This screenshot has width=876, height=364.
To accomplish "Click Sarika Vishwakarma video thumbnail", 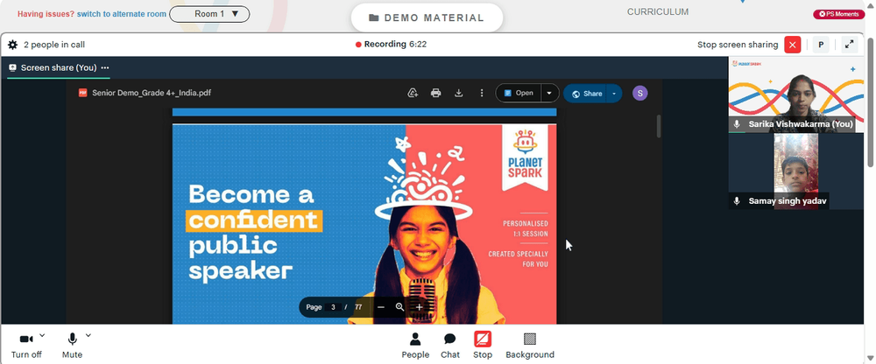I will click(796, 94).
